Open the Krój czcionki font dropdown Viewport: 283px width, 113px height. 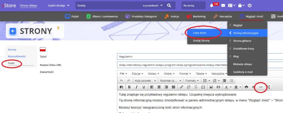145,81
